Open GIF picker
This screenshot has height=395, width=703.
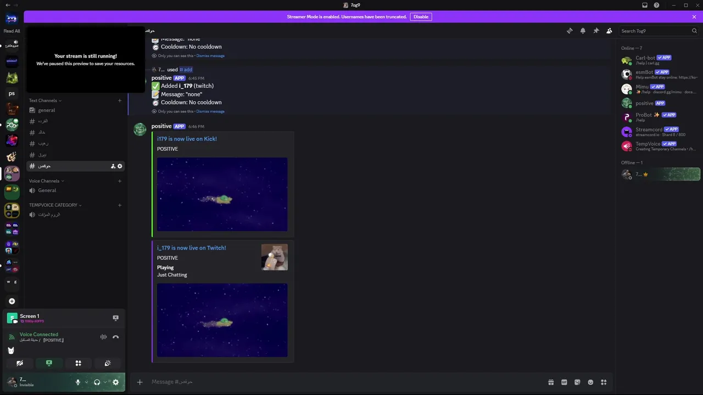point(564,382)
